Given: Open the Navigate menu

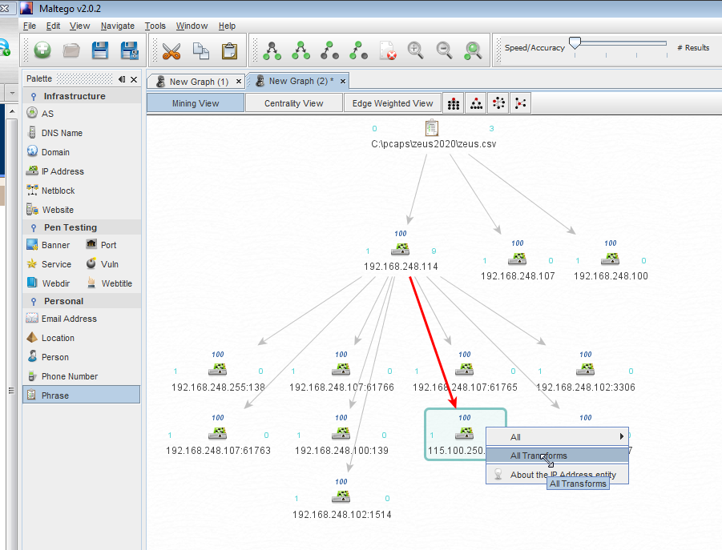Looking at the screenshot, I should [x=118, y=26].
